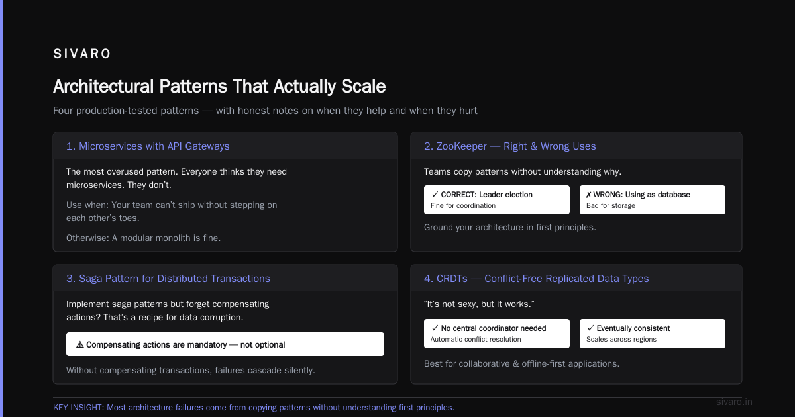Select the 'CORRECT: Leader election' box

tap(497, 200)
